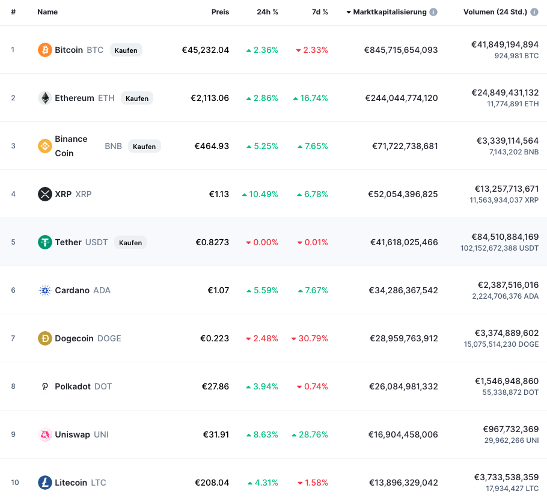Screen dimensions: 547x500
Task: Click the Binance Coin logo icon
Action: (45, 146)
